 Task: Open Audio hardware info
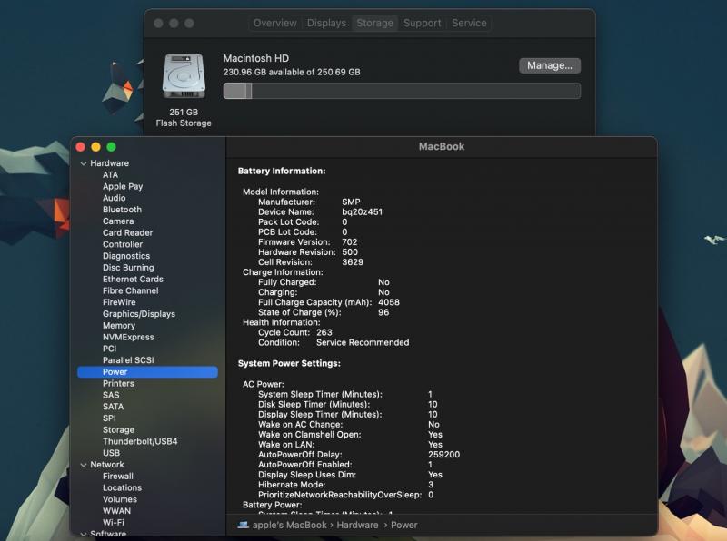coord(115,198)
